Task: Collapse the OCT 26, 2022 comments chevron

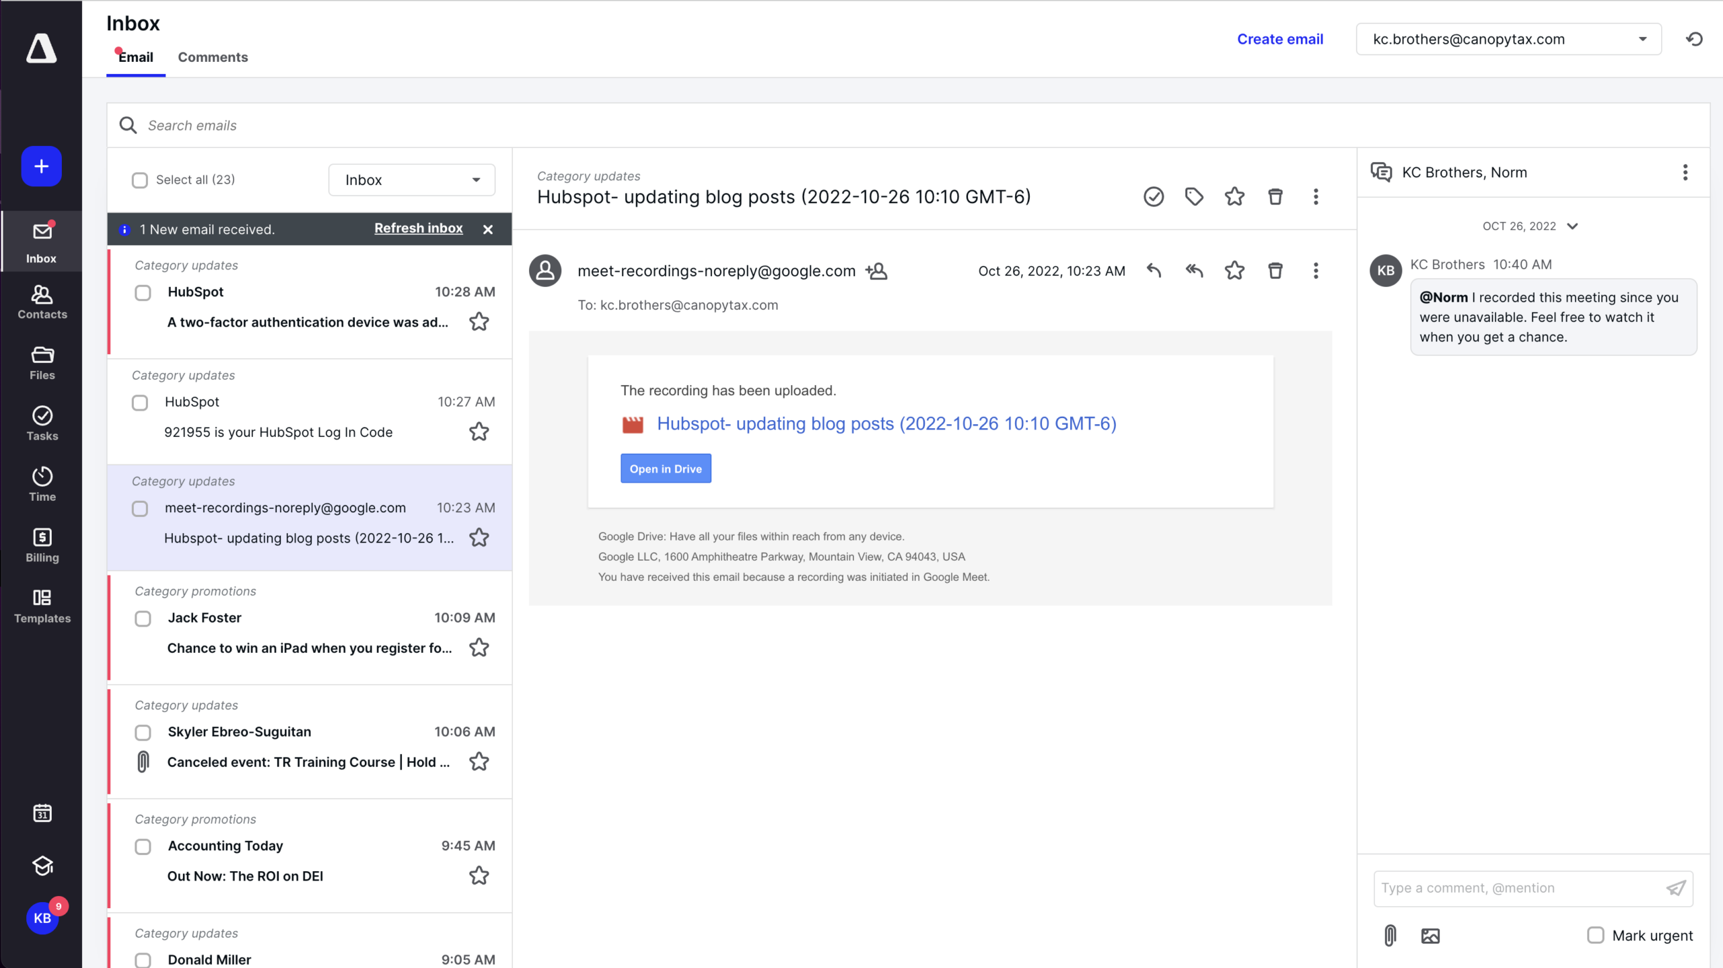Action: point(1573,226)
